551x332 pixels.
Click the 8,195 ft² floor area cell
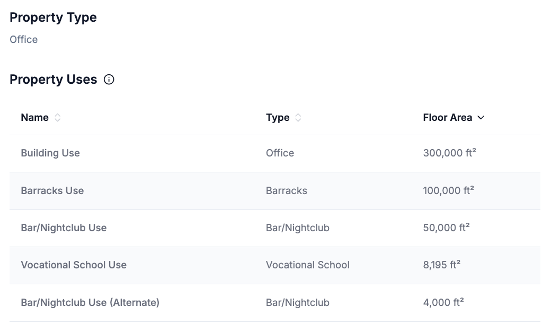441,265
